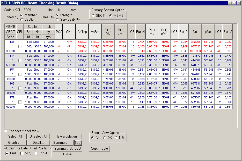Screen dimensions: 242x161
Task: Open the Detail... report
Action: tap(38, 142)
